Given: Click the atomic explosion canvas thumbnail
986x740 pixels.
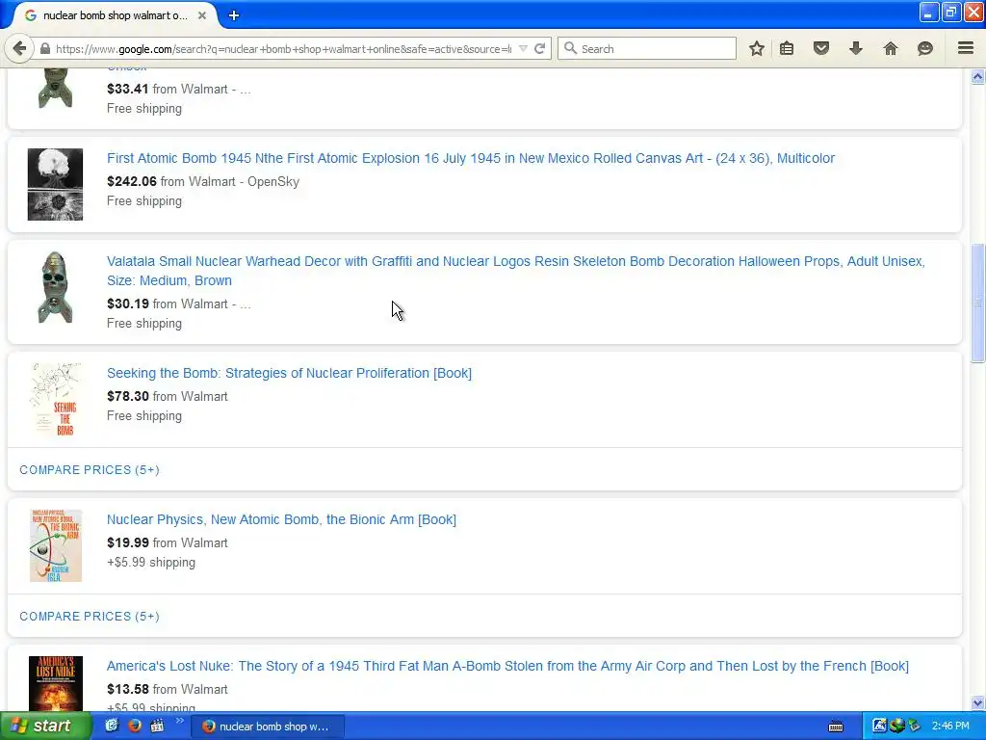Looking at the screenshot, I should click(55, 184).
